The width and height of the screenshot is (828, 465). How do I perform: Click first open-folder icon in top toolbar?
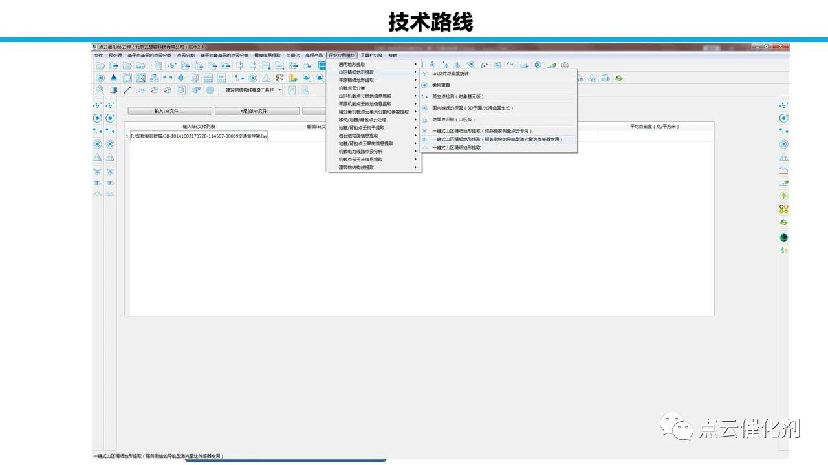tap(100, 66)
